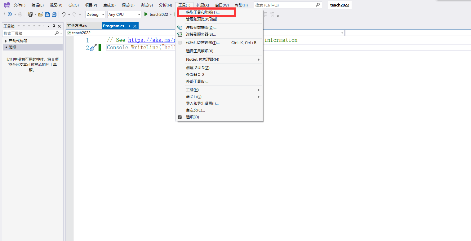Open 代码片段管理器(T)... from the menu
Screen dimensions: 471x241
coord(219,43)
